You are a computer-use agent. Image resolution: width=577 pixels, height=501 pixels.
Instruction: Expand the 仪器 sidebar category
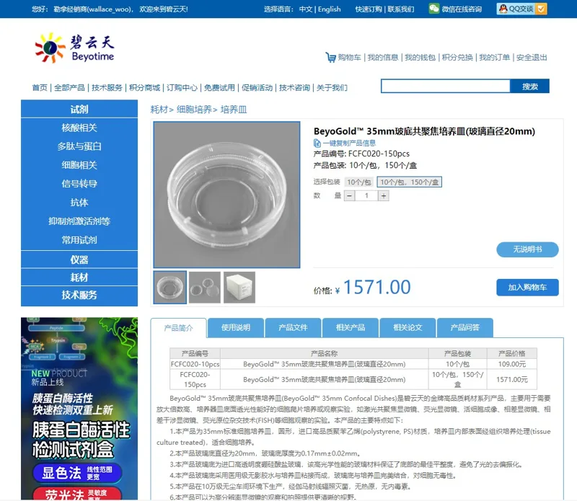[79, 260]
